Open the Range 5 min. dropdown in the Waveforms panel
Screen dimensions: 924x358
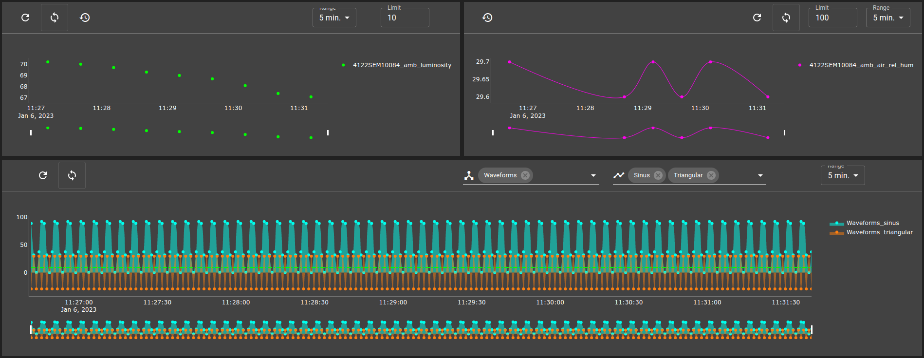(843, 175)
